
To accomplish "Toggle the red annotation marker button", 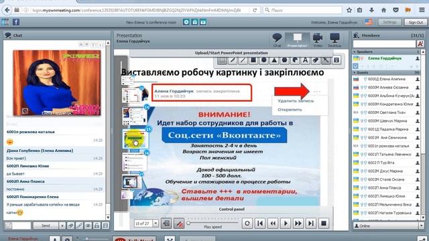I will coord(179,224).
